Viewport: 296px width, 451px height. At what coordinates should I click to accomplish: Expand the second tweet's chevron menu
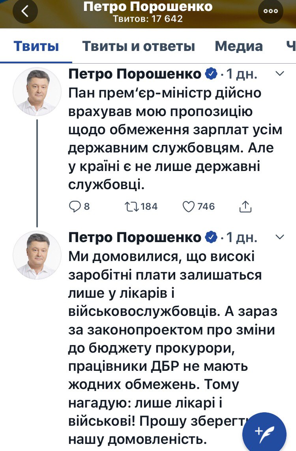coord(279,237)
